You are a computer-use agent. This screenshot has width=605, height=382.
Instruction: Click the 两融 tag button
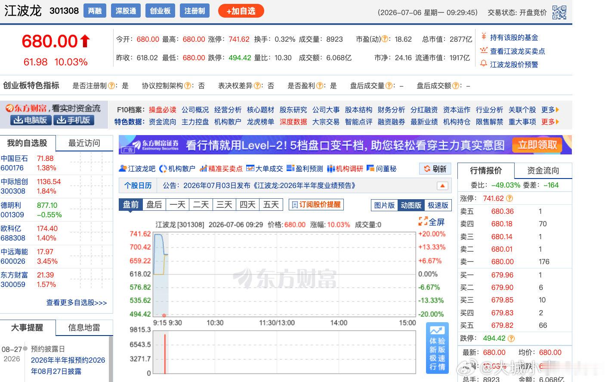[x=95, y=11]
